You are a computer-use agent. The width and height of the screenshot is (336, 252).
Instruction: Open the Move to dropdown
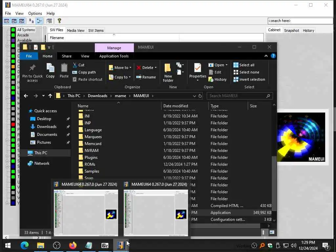pos(120,68)
